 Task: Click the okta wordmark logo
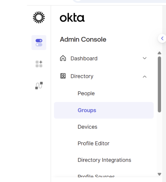coord(72,18)
